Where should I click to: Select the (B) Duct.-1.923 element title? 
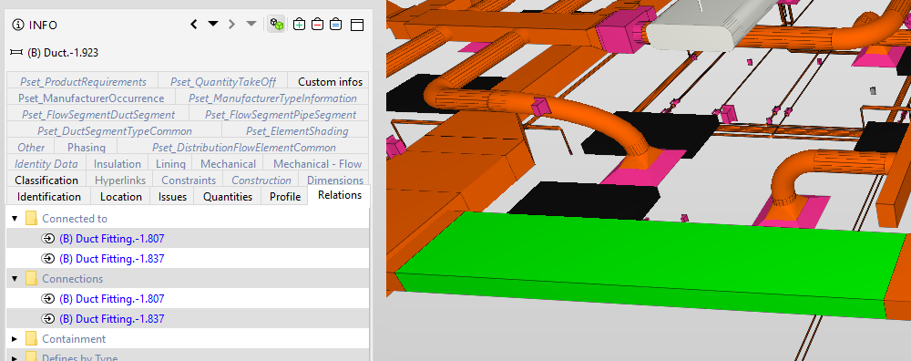pyautogui.click(x=63, y=52)
